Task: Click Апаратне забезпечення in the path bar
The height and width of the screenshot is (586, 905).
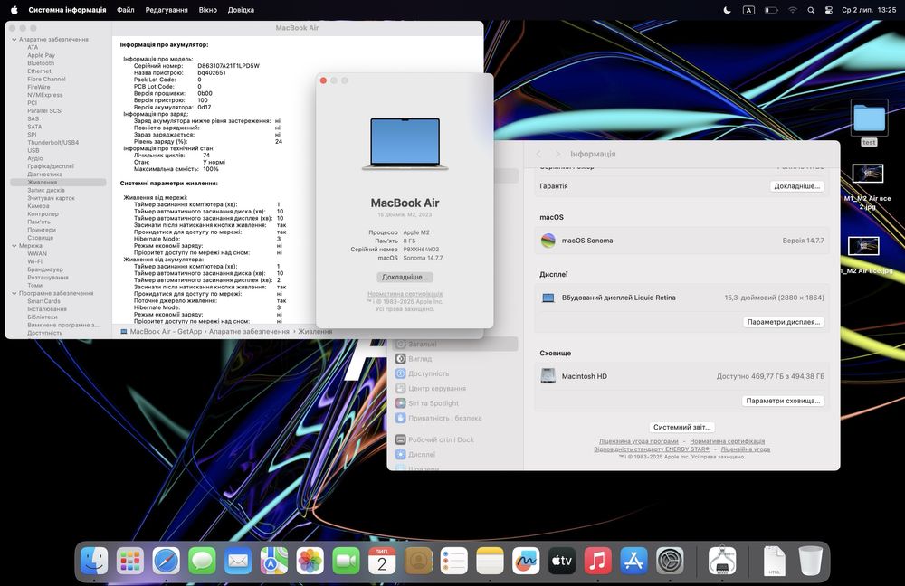Action: pyautogui.click(x=249, y=332)
